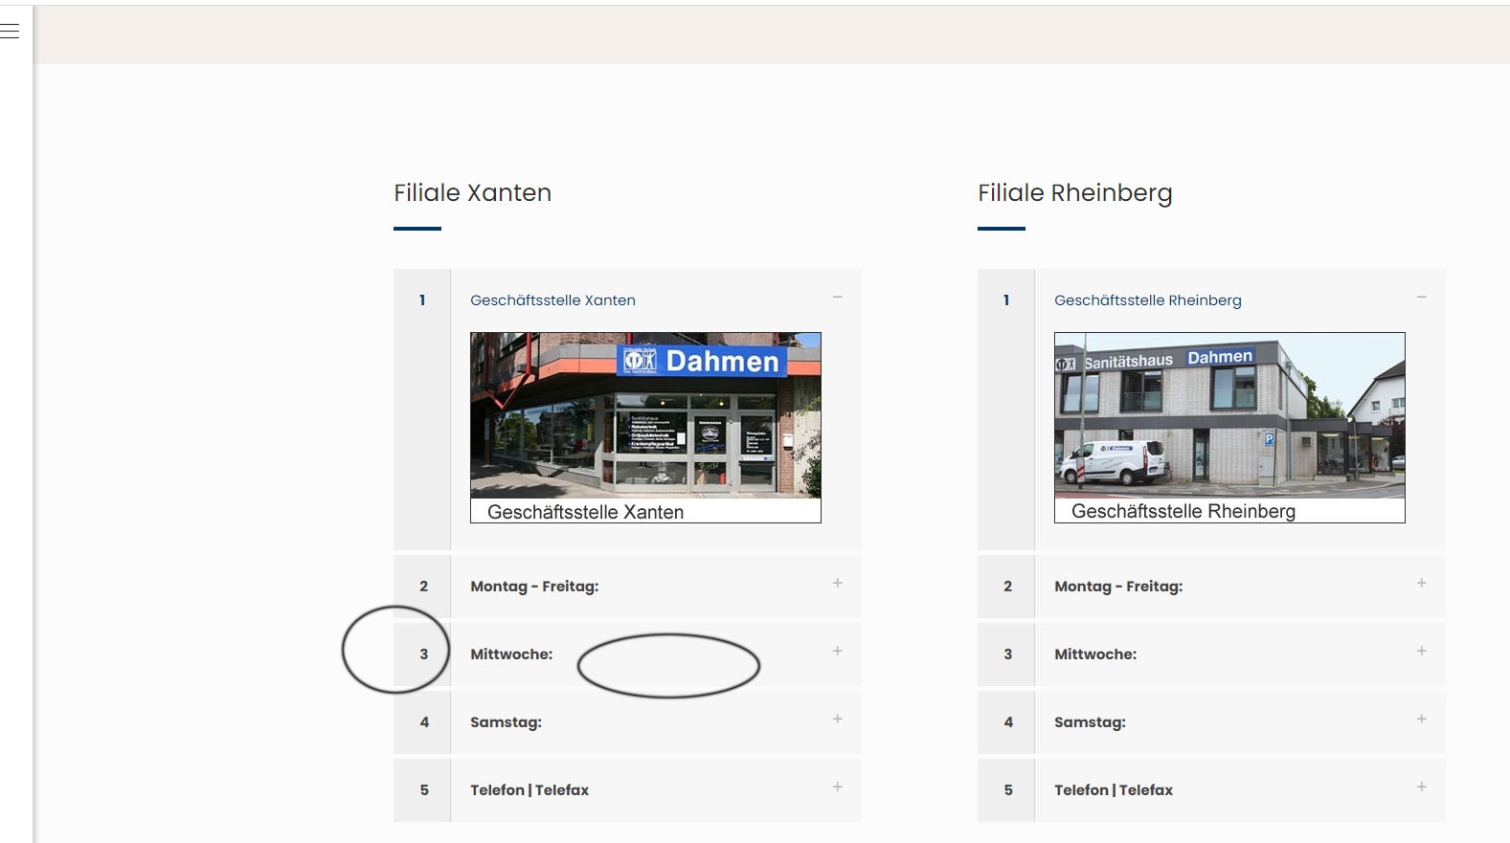
Task: Open the hamburger menu icon
Action: tap(10, 31)
